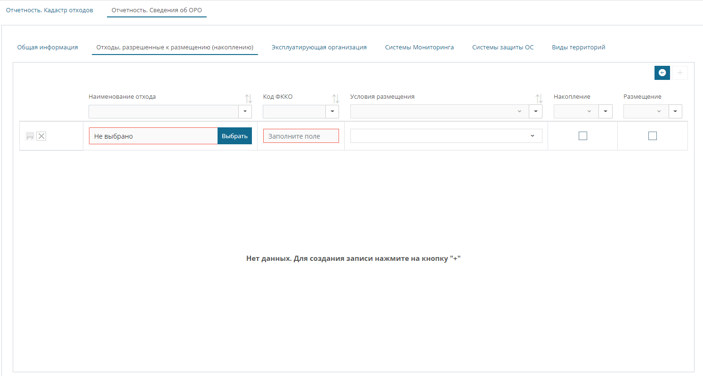Open the Системы Мониторинга tab
The width and height of the screenshot is (703, 376).
[419, 47]
